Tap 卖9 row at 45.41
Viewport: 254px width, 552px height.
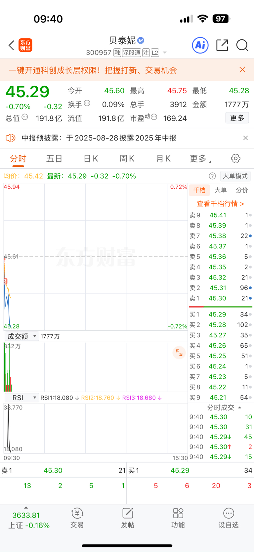pyautogui.click(x=220, y=215)
